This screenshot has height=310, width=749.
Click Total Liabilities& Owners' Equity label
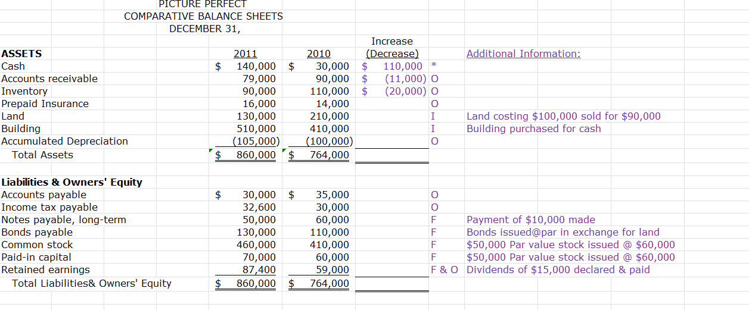click(92, 283)
